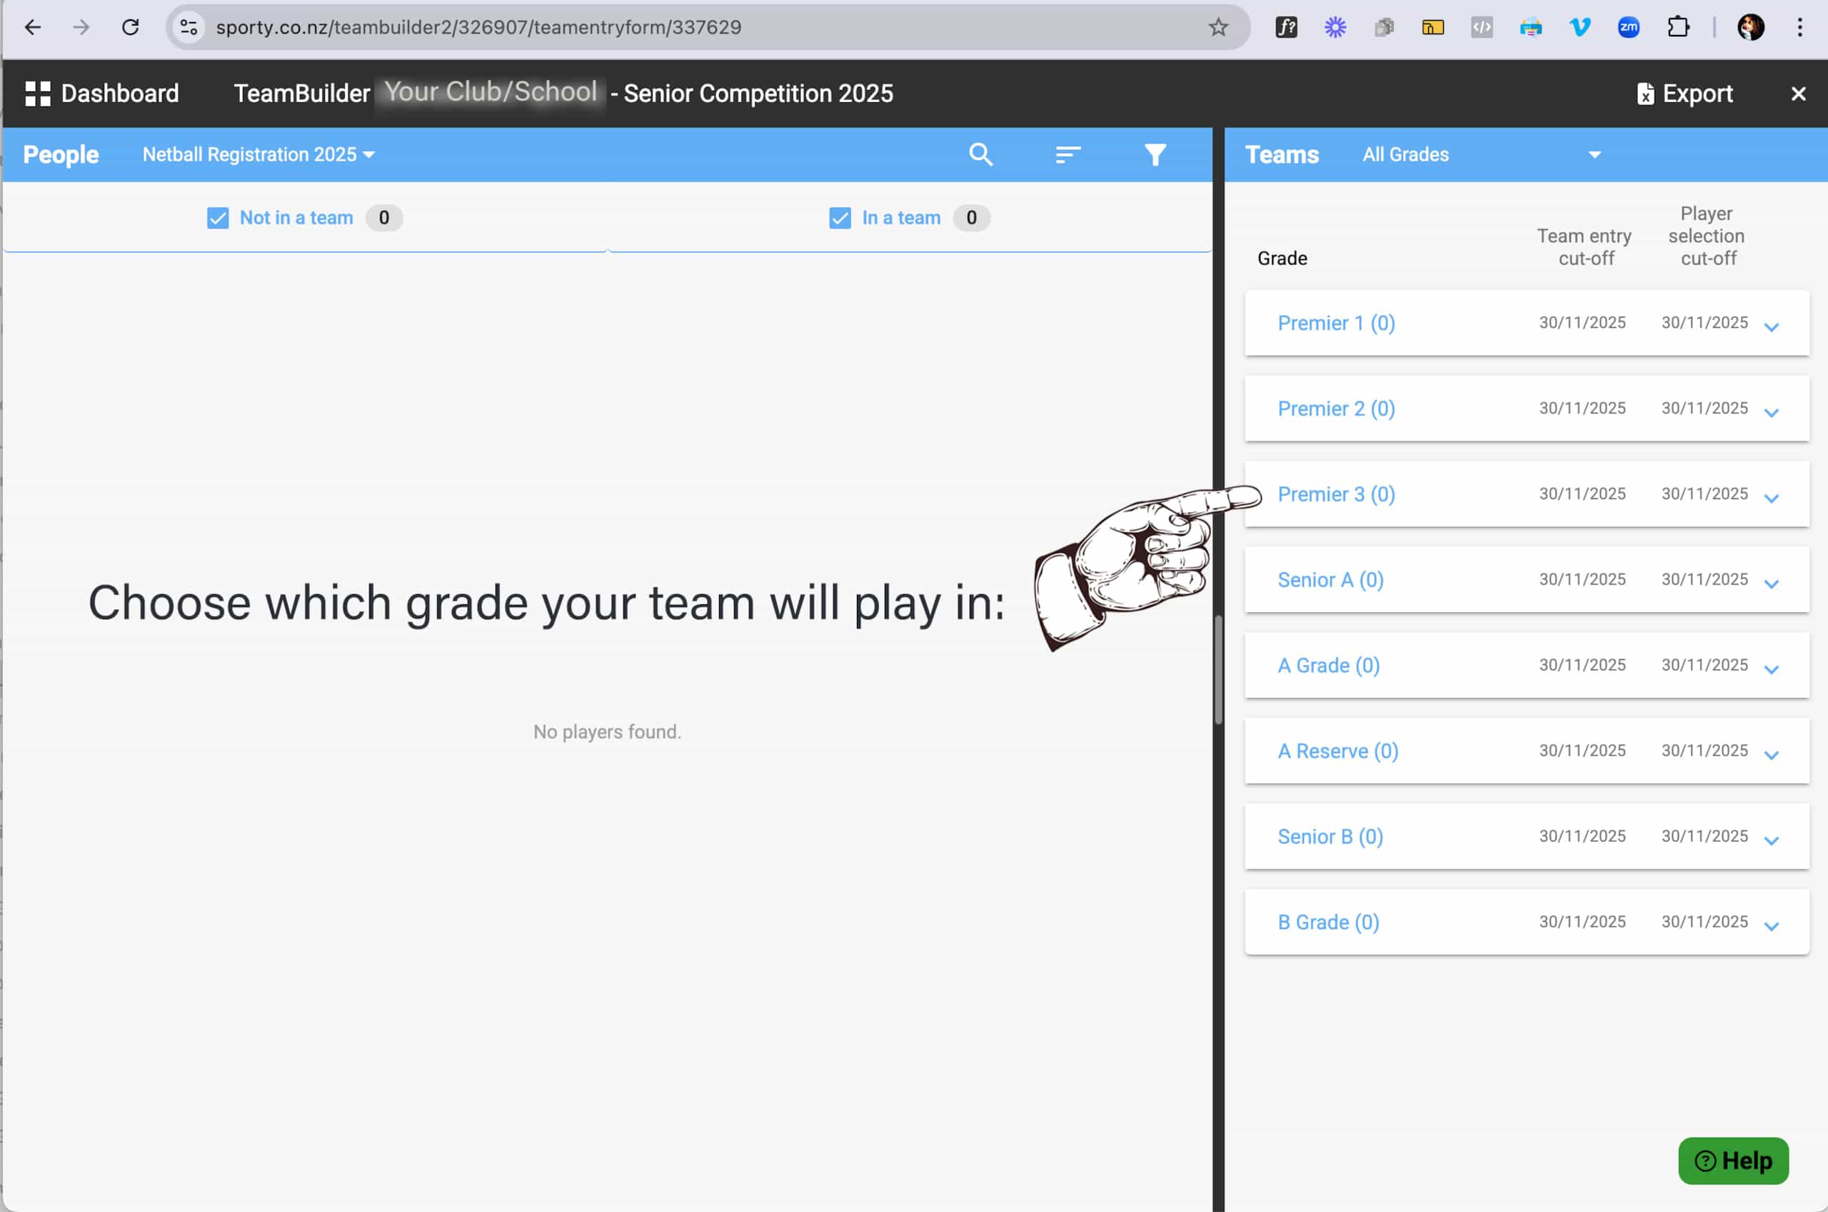Select the A Reserve (0) grade link
The width and height of the screenshot is (1828, 1212).
pyautogui.click(x=1337, y=751)
